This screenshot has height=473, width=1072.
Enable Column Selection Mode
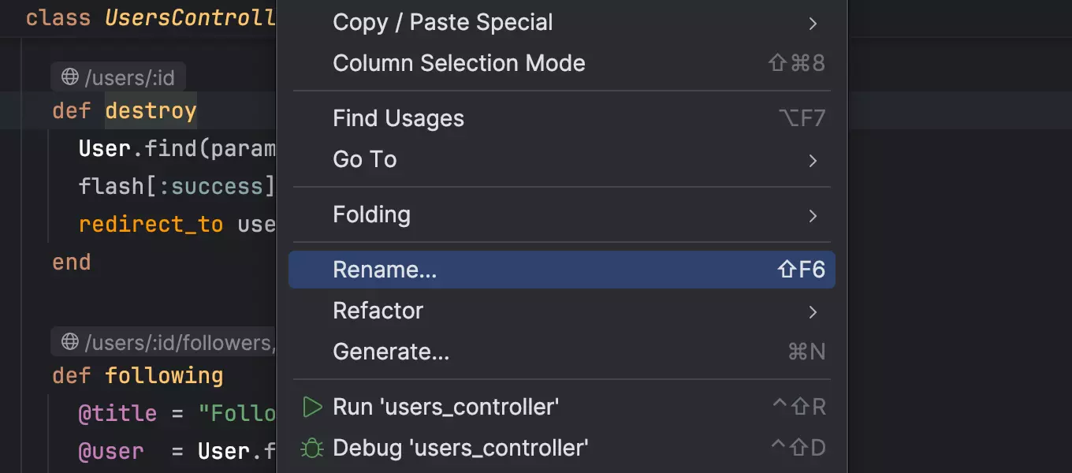click(x=459, y=63)
